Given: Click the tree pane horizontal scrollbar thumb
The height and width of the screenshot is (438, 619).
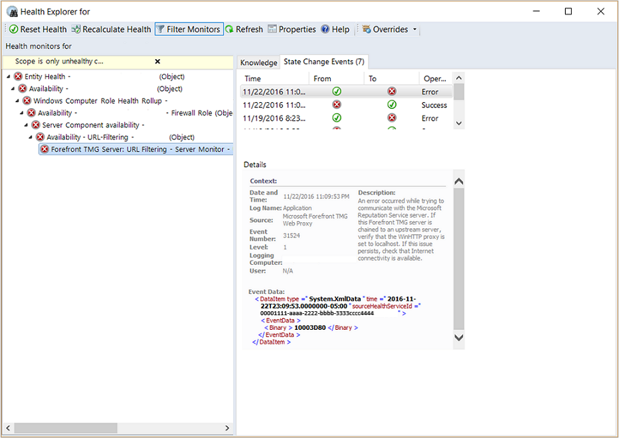Looking at the screenshot, I should (66, 428).
